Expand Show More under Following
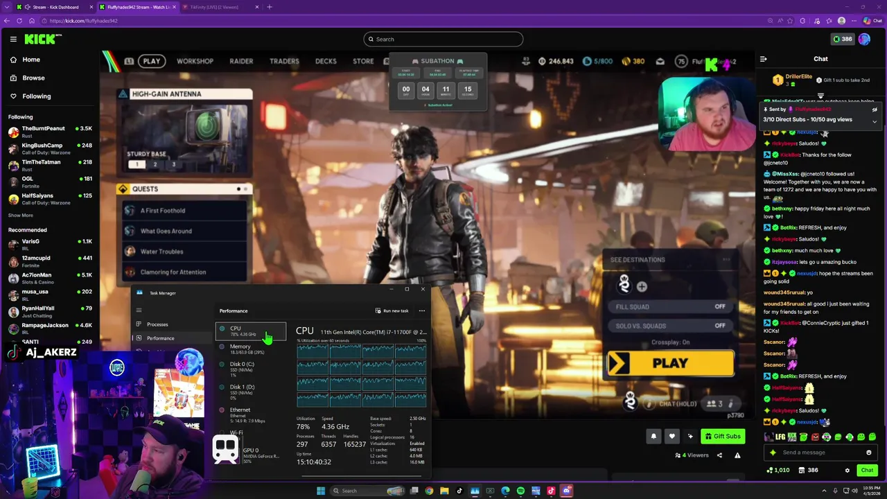 coord(21,216)
